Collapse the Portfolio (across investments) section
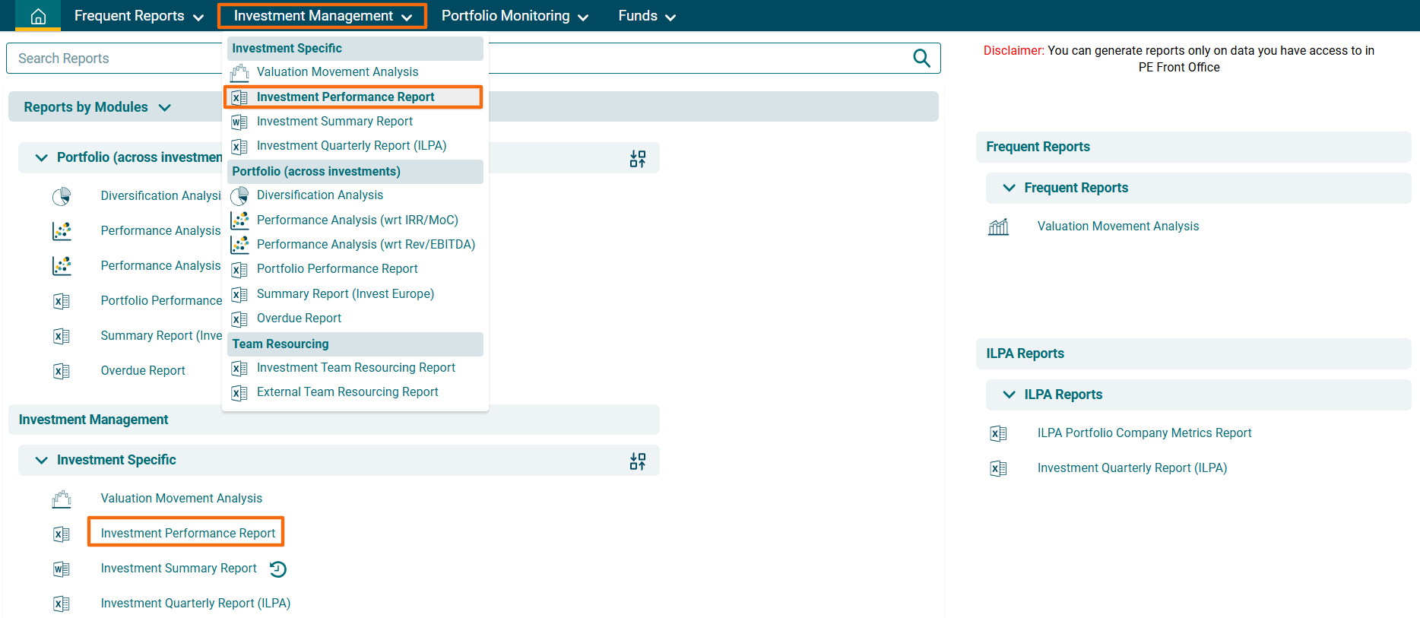The image size is (1420, 618). (x=41, y=157)
